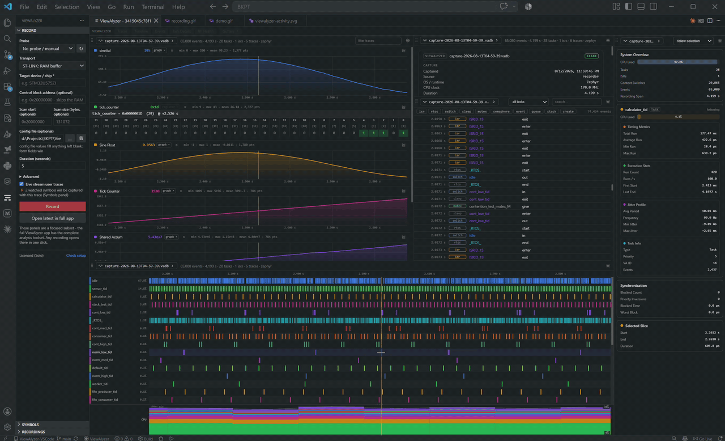Screen dimensions: 725x441
Task: Open the Check setup link
Action: point(76,256)
